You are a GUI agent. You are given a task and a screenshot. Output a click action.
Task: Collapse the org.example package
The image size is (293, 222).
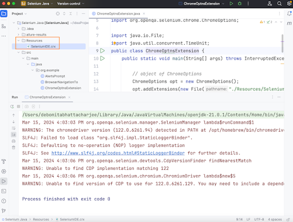33,70
